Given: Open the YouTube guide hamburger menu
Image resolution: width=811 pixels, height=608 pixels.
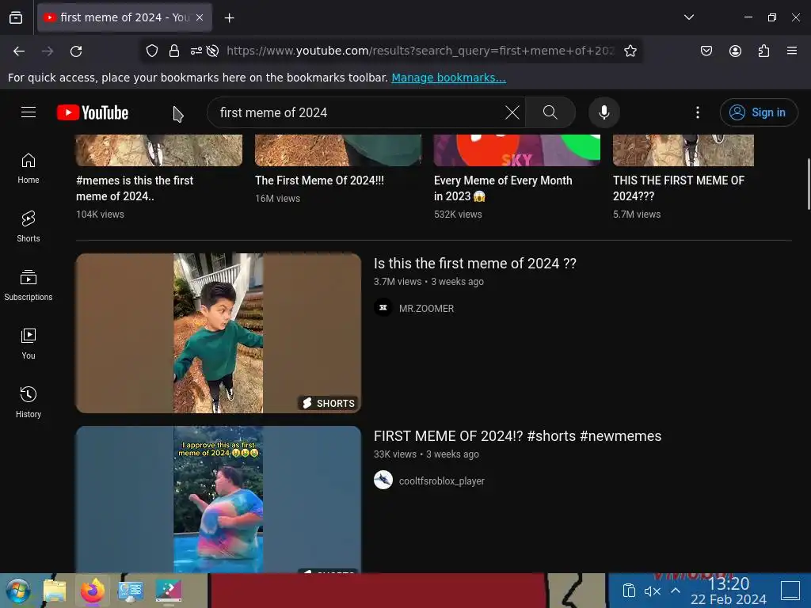Looking at the screenshot, I should [29, 112].
